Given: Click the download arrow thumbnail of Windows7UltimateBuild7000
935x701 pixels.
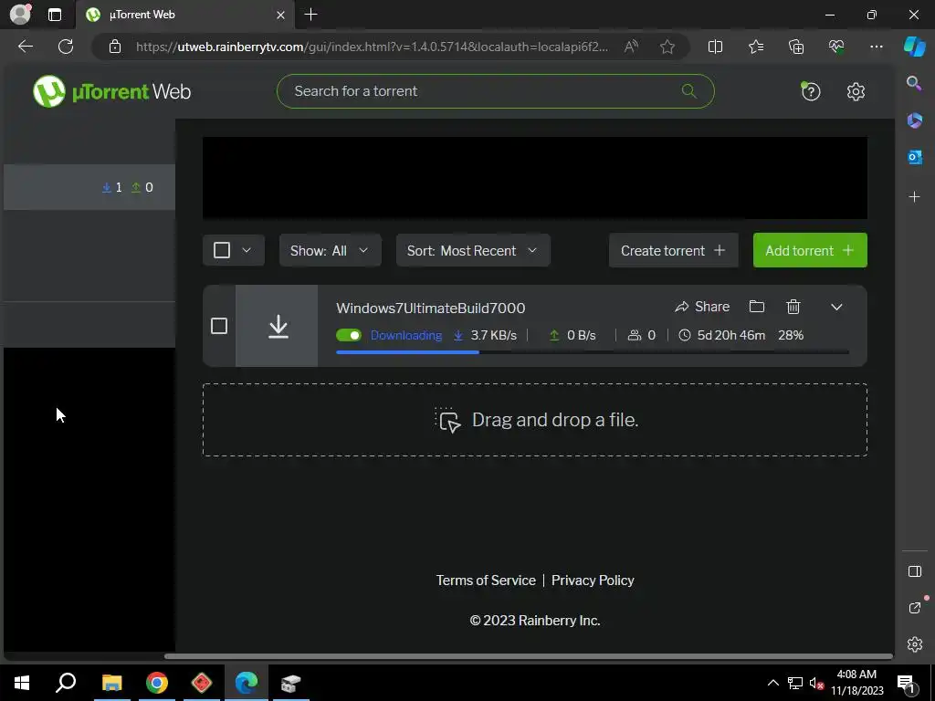Looking at the screenshot, I should [278, 326].
